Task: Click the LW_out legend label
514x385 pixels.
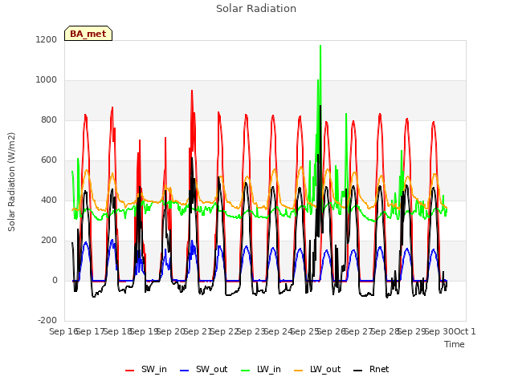Action: coord(325,369)
